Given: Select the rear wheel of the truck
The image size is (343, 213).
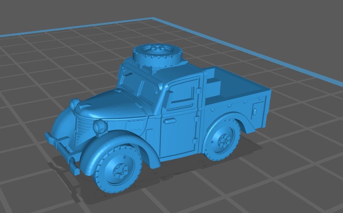Looking at the screenshot, I should click(224, 141).
